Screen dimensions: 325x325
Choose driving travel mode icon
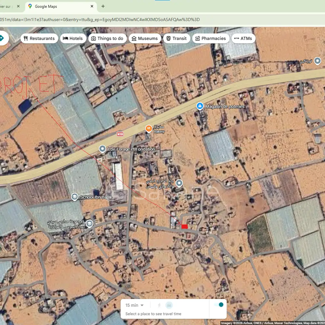coord(169,305)
